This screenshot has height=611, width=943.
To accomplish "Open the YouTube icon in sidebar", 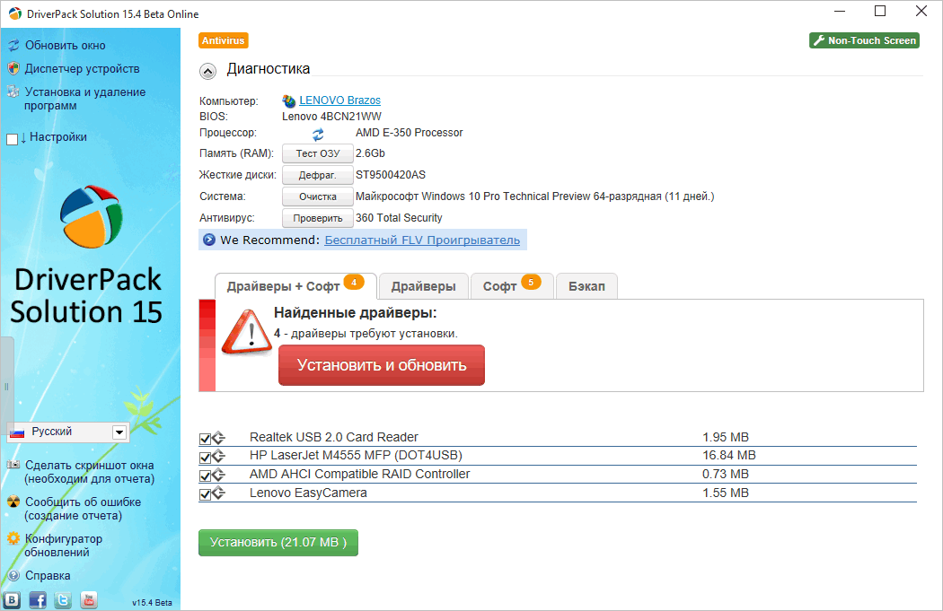I will (89, 599).
